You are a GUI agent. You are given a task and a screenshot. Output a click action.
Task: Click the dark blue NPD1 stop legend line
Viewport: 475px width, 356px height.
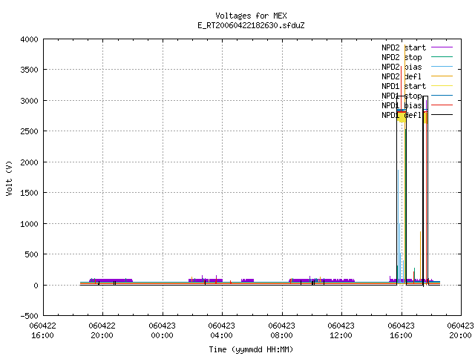(x=442, y=96)
